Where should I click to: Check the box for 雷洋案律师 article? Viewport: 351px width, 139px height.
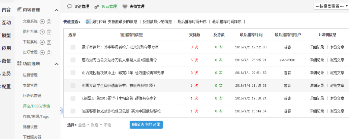(73, 47)
